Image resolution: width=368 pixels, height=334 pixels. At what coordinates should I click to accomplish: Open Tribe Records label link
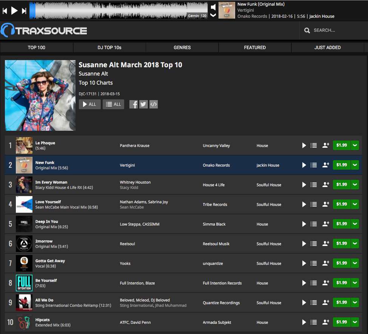pos(215,204)
